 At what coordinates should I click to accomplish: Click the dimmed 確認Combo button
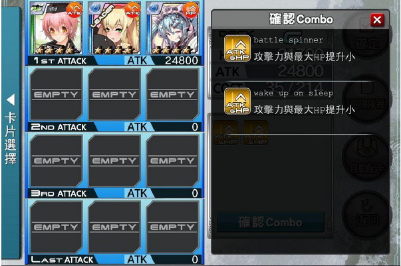tap(271, 222)
